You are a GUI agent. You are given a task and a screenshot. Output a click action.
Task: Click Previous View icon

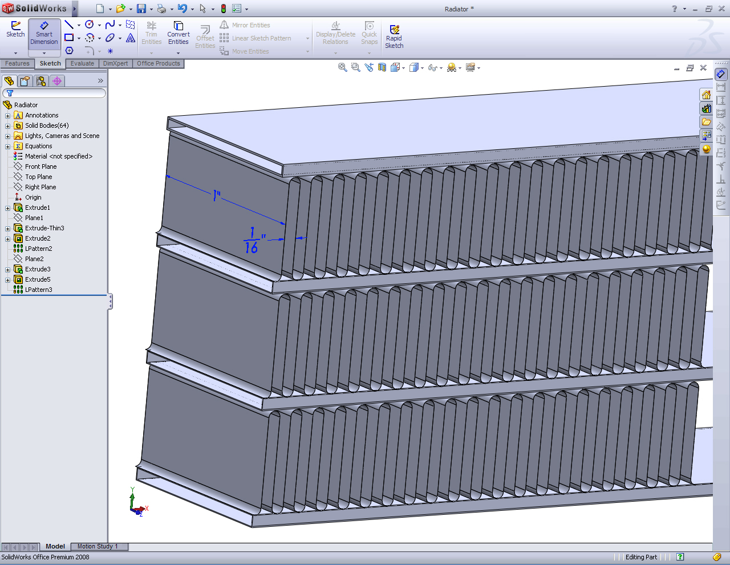[369, 67]
